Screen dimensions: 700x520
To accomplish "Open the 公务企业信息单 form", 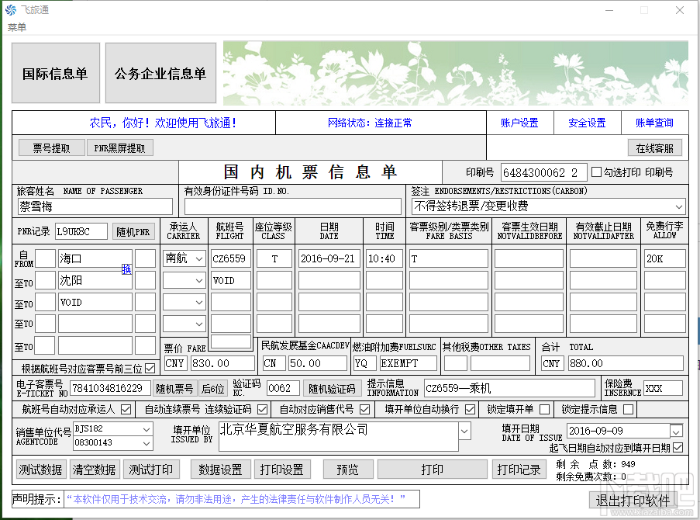I will [160, 73].
